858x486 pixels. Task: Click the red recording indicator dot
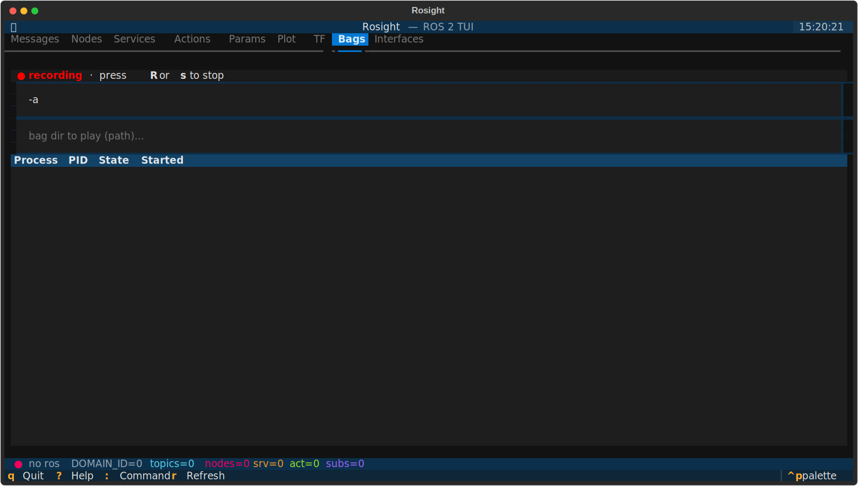click(x=21, y=76)
